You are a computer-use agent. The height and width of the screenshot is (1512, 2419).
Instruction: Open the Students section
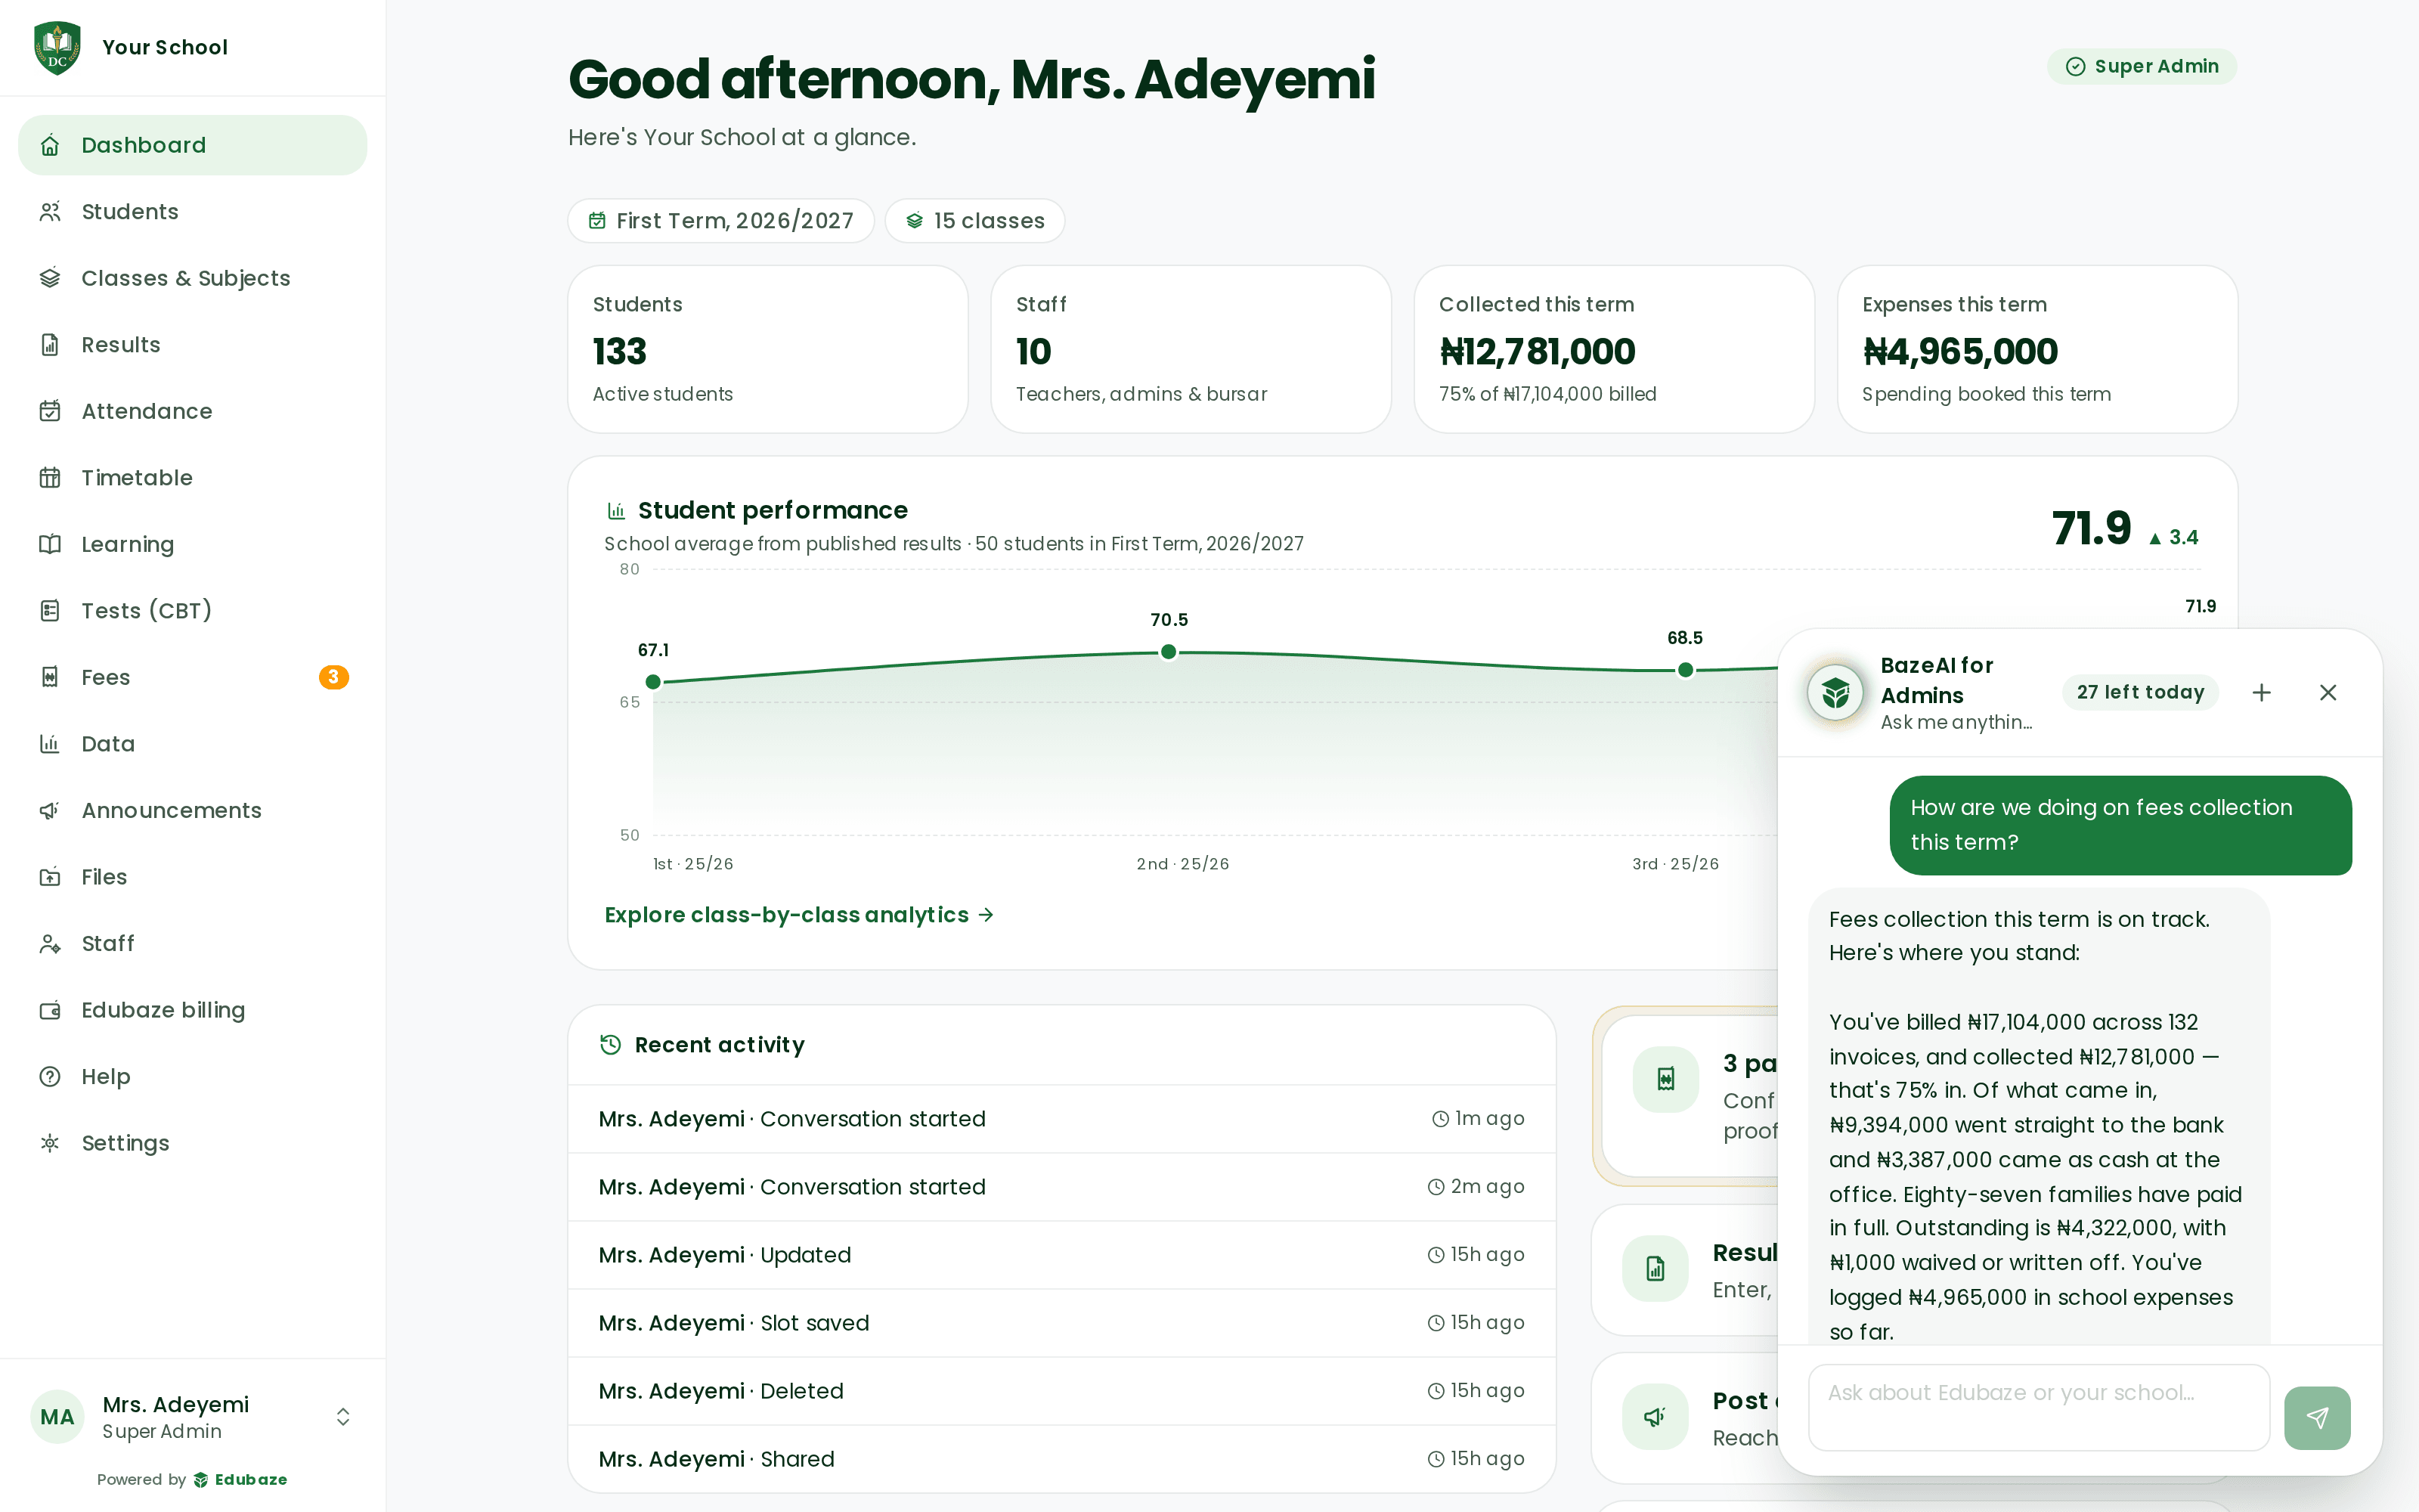pos(192,212)
